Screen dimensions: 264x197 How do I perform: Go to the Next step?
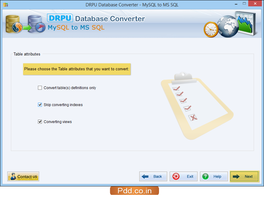click(244, 176)
